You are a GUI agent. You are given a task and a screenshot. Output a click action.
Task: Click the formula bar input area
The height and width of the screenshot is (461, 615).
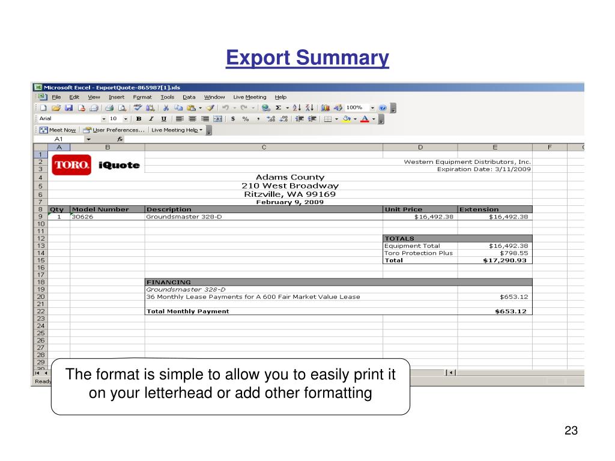(x=354, y=139)
